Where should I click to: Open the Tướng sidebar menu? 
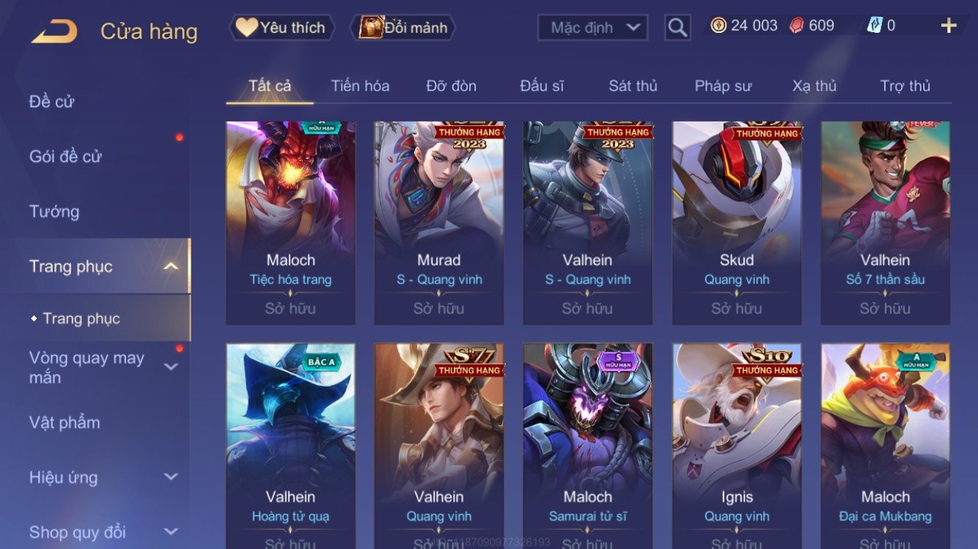pyautogui.click(x=54, y=212)
